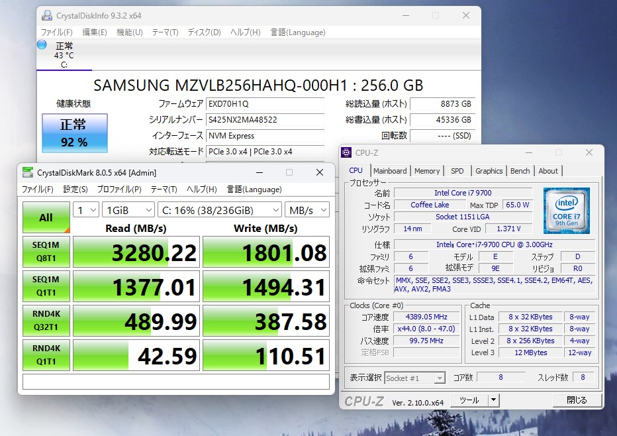
Task: Open ヘルプ(H) menu in CrystalDiskInfo
Action: coord(246,32)
